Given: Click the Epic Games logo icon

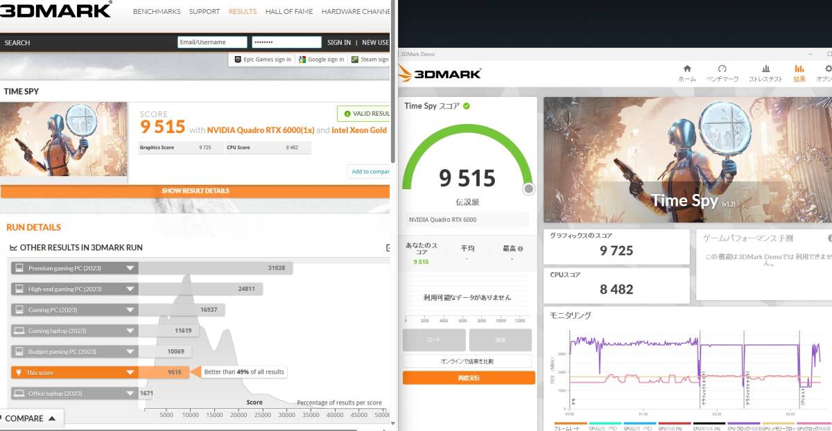Looking at the screenshot, I should [x=238, y=60].
